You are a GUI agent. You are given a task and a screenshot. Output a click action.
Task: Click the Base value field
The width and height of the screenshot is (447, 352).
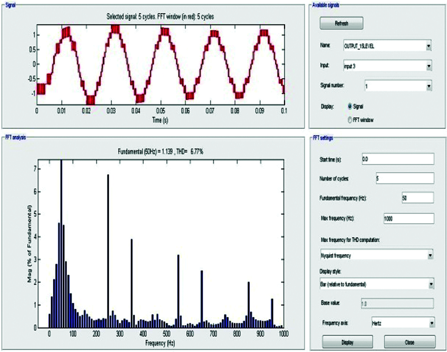click(x=397, y=303)
